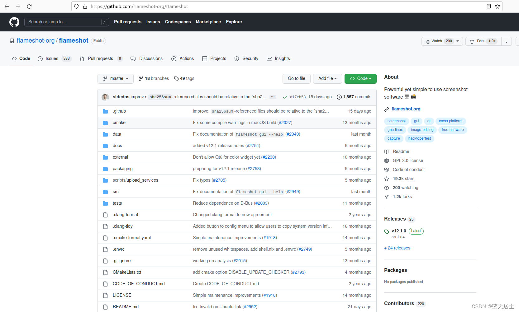Bookmark this page with the star icon

(x=498, y=6)
